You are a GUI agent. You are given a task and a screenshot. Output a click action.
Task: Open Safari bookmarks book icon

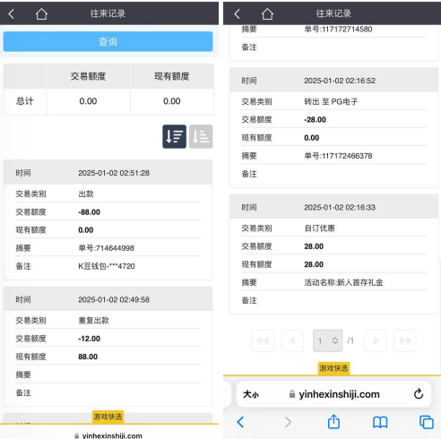pyautogui.click(x=380, y=422)
